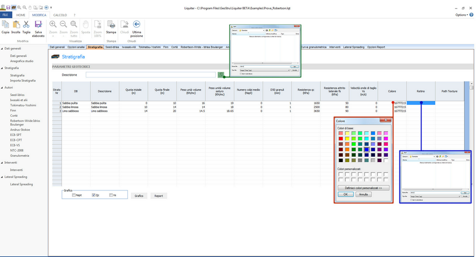The height and width of the screenshot is (257, 476).
Task: Click the Zoom - ribbon magnifier
Action: [63, 25]
